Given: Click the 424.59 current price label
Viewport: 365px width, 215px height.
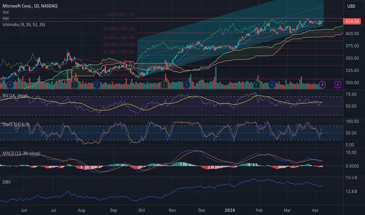Looking at the screenshot, I should [352, 21].
